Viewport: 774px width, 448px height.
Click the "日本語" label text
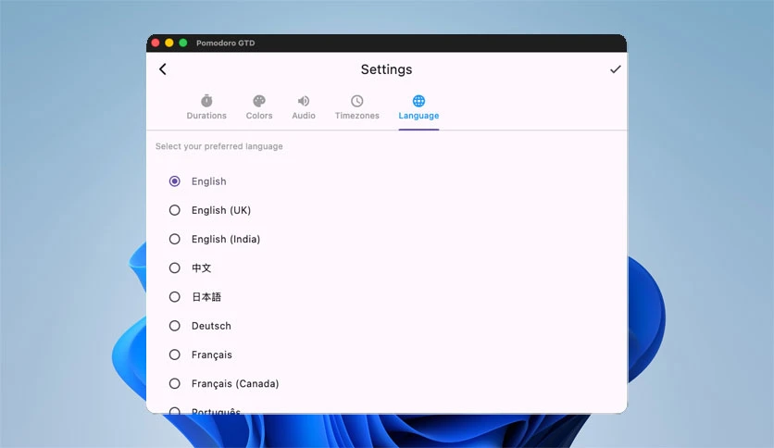(x=206, y=296)
